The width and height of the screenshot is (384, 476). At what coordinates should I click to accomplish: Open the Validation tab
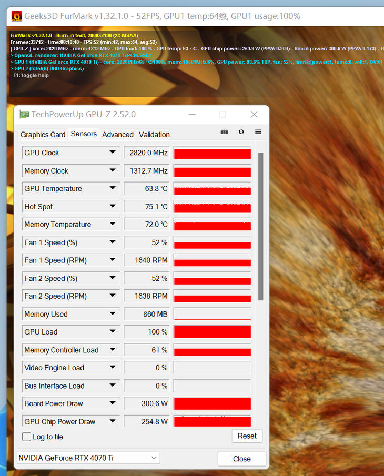(154, 135)
